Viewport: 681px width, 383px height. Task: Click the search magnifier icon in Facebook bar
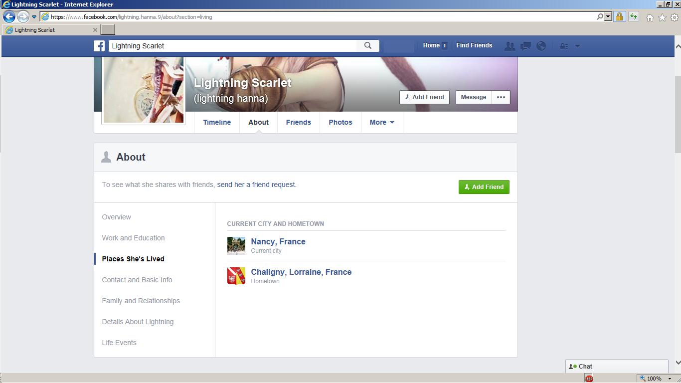[x=368, y=46]
